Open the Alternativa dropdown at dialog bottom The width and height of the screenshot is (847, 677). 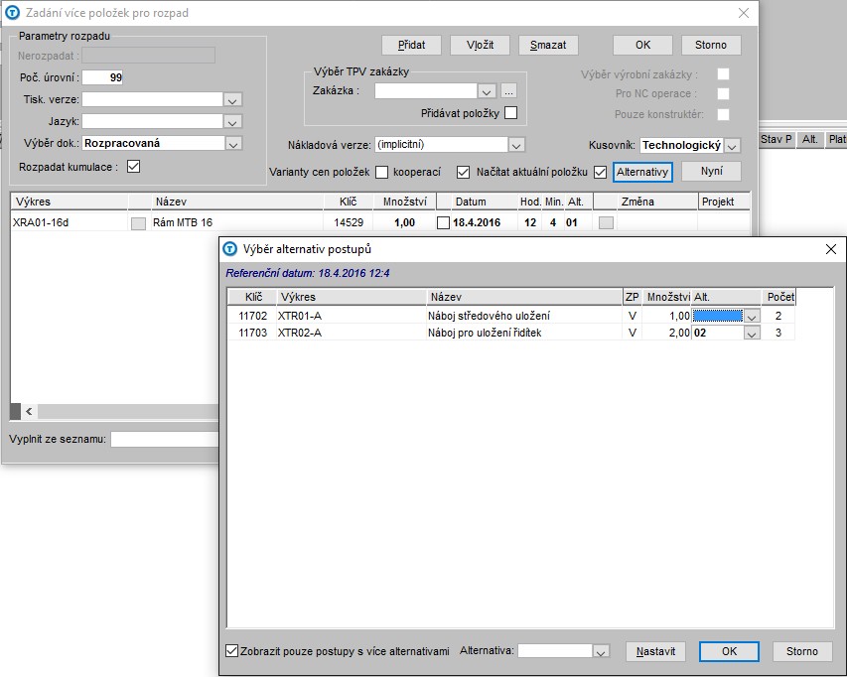[601, 651]
